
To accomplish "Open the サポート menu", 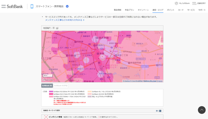I will (202, 10).
